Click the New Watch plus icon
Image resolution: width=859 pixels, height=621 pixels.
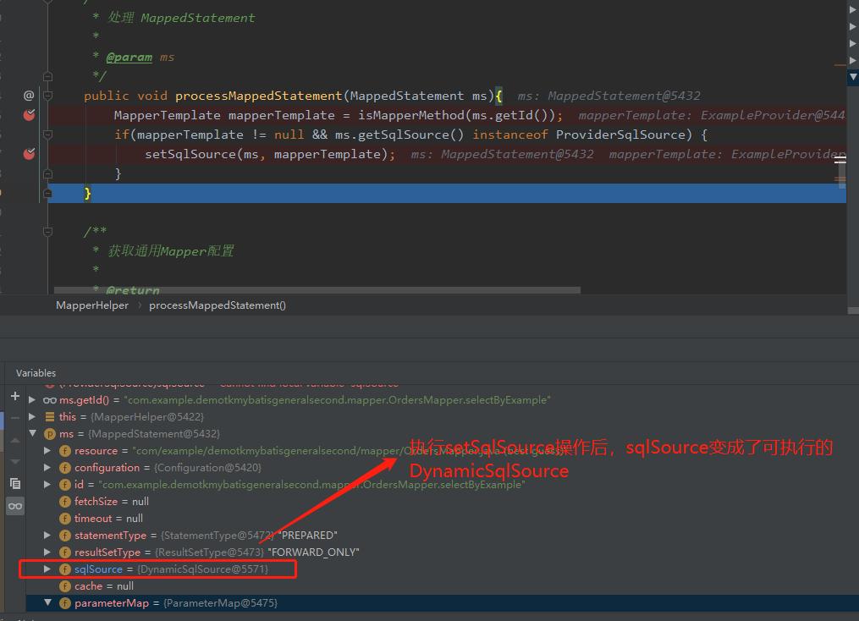[x=14, y=396]
